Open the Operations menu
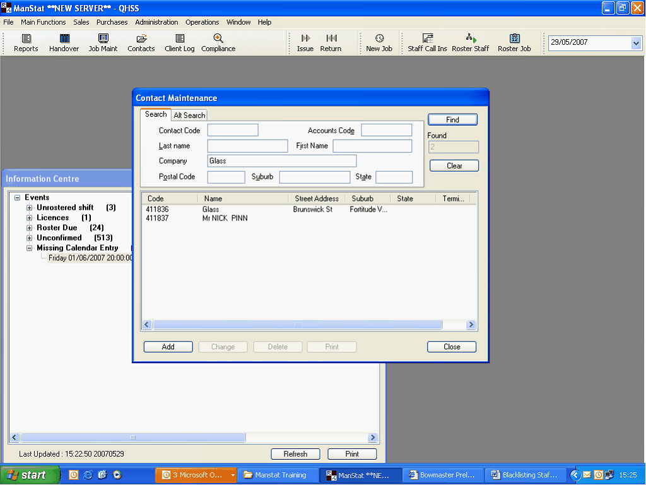This screenshot has height=485, width=646. 202,22
